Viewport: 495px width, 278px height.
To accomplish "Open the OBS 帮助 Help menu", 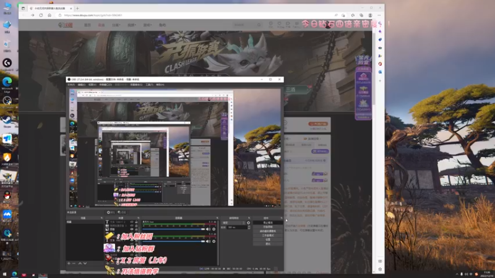I will point(160,85).
